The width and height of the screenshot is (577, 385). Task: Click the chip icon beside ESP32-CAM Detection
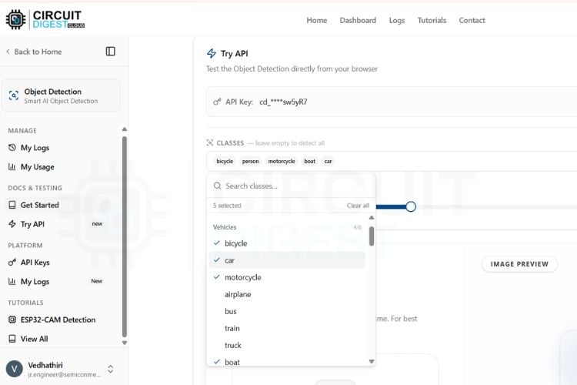coord(12,320)
